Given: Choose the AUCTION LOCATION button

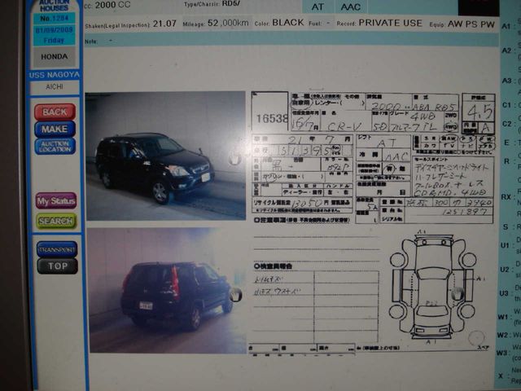Looking at the screenshot, I should pyautogui.click(x=55, y=147).
